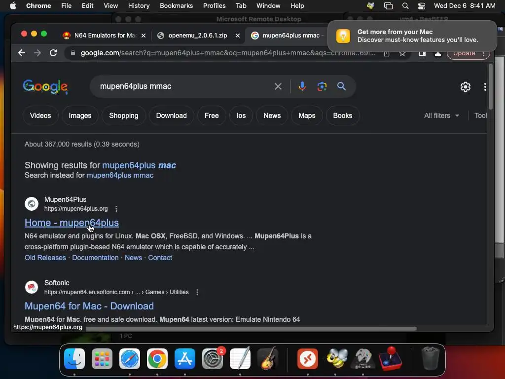Open the N64 controller emulator in Dock

coord(363,359)
